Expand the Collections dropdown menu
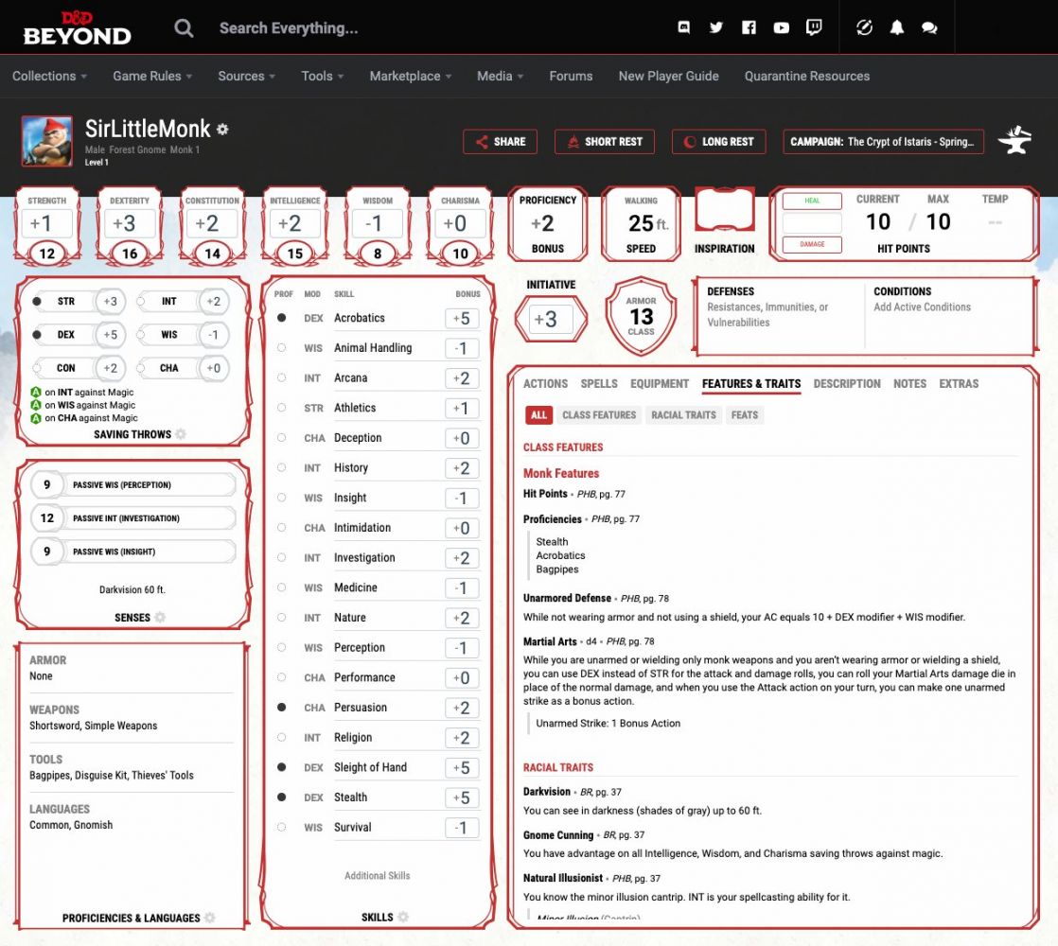 [50, 77]
